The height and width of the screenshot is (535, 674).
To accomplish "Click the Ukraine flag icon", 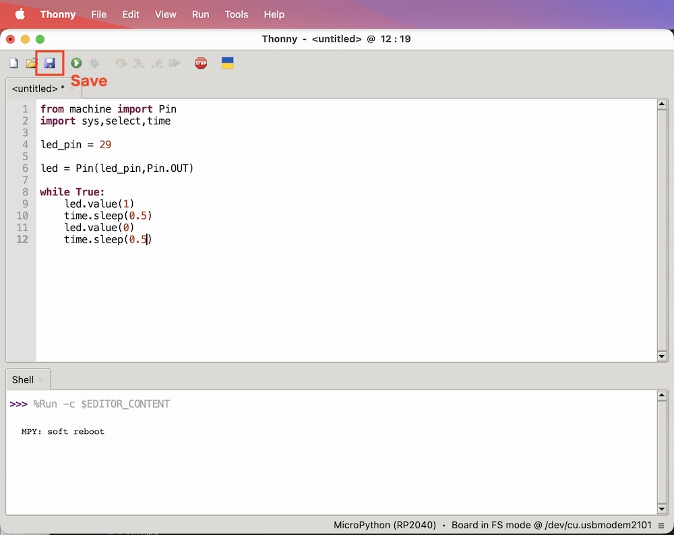I will (x=228, y=63).
